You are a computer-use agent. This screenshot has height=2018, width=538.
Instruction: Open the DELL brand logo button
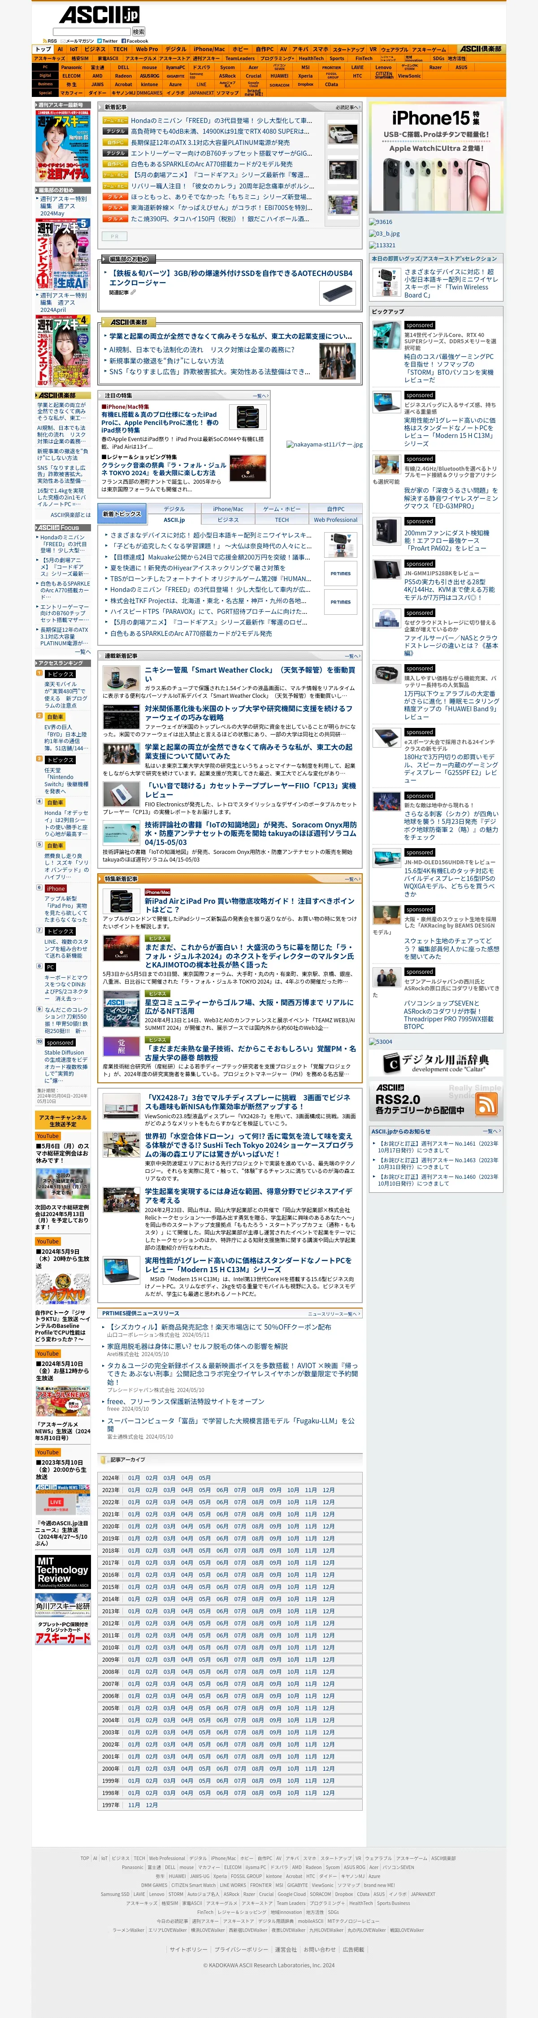pyautogui.click(x=123, y=67)
